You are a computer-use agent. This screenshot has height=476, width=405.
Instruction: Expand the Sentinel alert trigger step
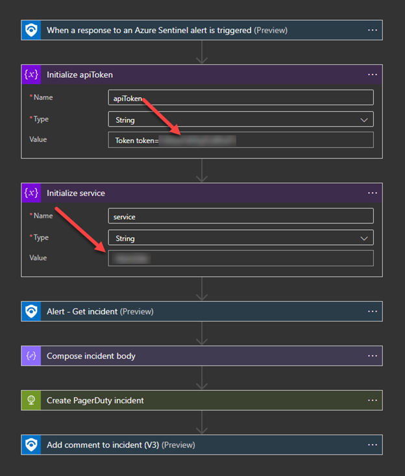tap(202, 30)
